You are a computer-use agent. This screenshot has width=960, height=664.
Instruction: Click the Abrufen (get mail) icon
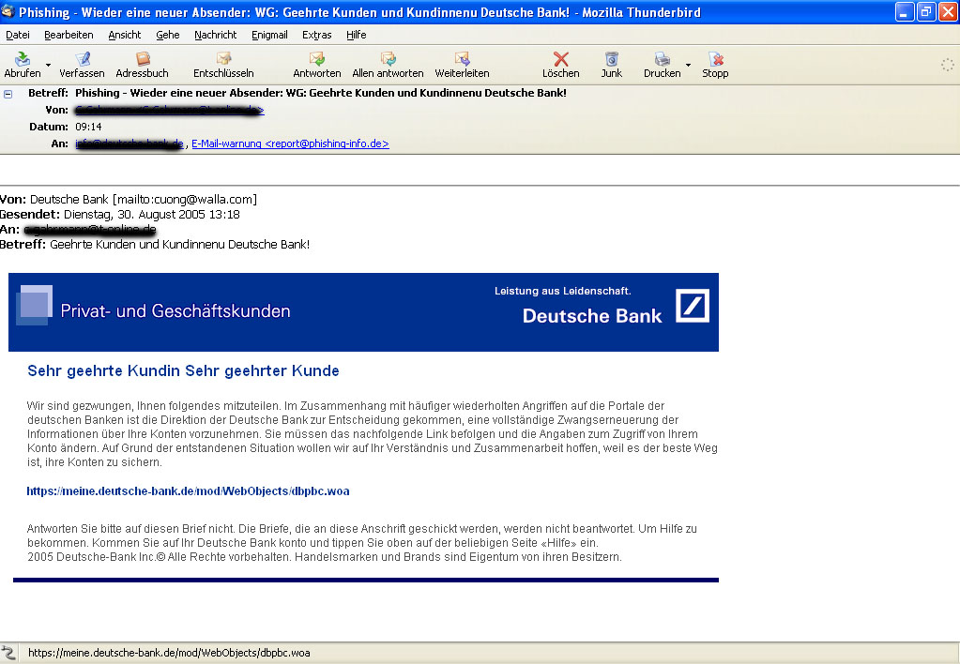[23, 59]
